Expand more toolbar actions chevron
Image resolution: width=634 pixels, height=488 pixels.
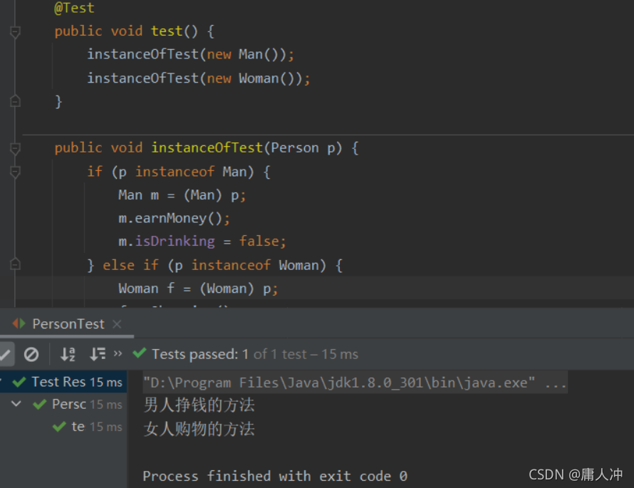pyautogui.click(x=118, y=354)
